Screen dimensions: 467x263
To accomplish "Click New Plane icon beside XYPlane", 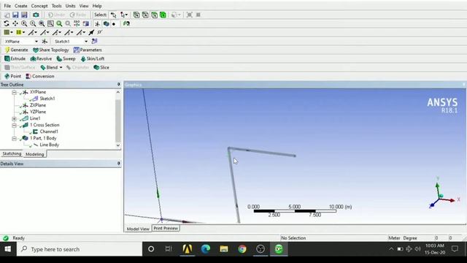I will 45,41.
